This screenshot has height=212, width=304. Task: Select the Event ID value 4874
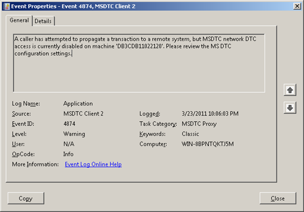70,124
